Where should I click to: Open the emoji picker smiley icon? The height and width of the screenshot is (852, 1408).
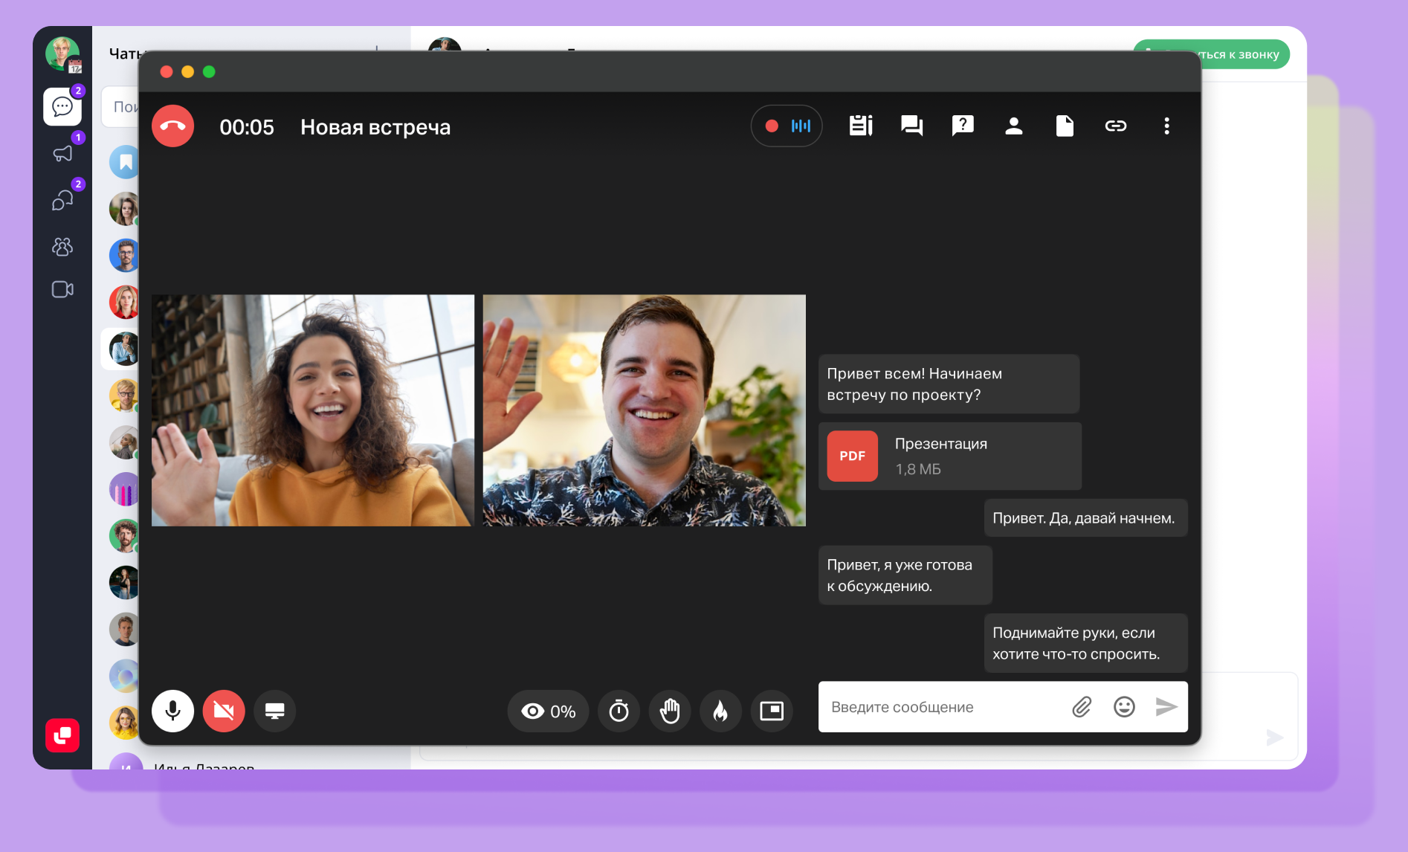coord(1124,707)
